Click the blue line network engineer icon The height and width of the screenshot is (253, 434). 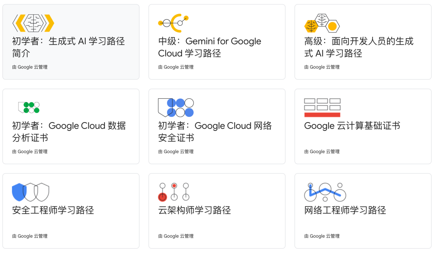pyautogui.click(x=325, y=192)
